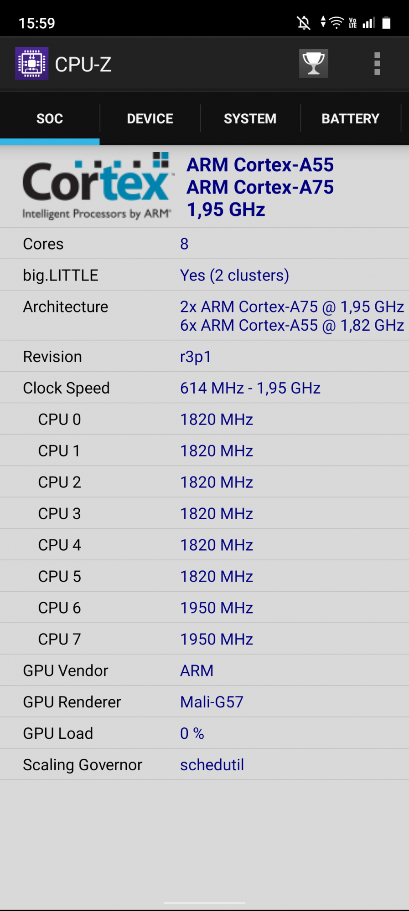Tap the battery status bar icon
Image resolution: width=409 pixels, height=911 pixels.
386,22
